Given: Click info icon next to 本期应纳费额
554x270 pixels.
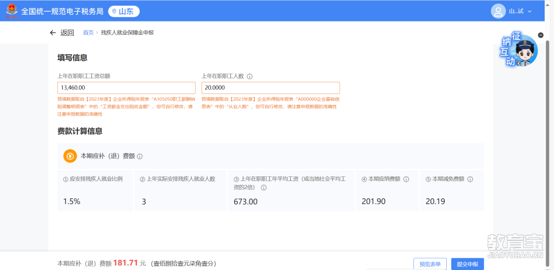Looking at the screenshot, I should [x=406, y=179].
